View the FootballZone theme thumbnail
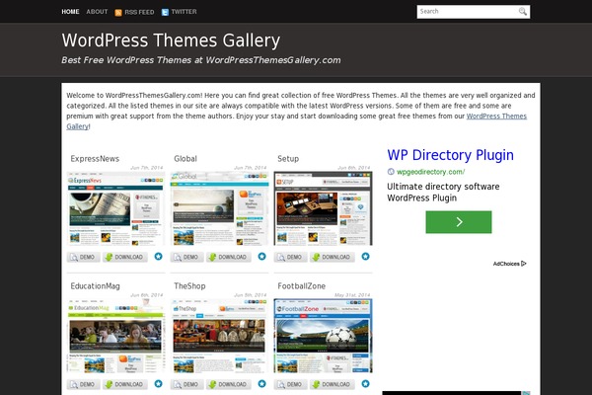 click(324, 336)
